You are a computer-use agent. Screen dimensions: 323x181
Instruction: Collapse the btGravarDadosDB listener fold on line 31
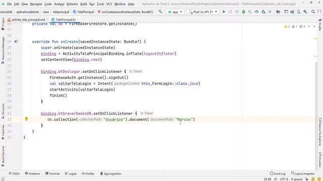click(x=21, y=114)
